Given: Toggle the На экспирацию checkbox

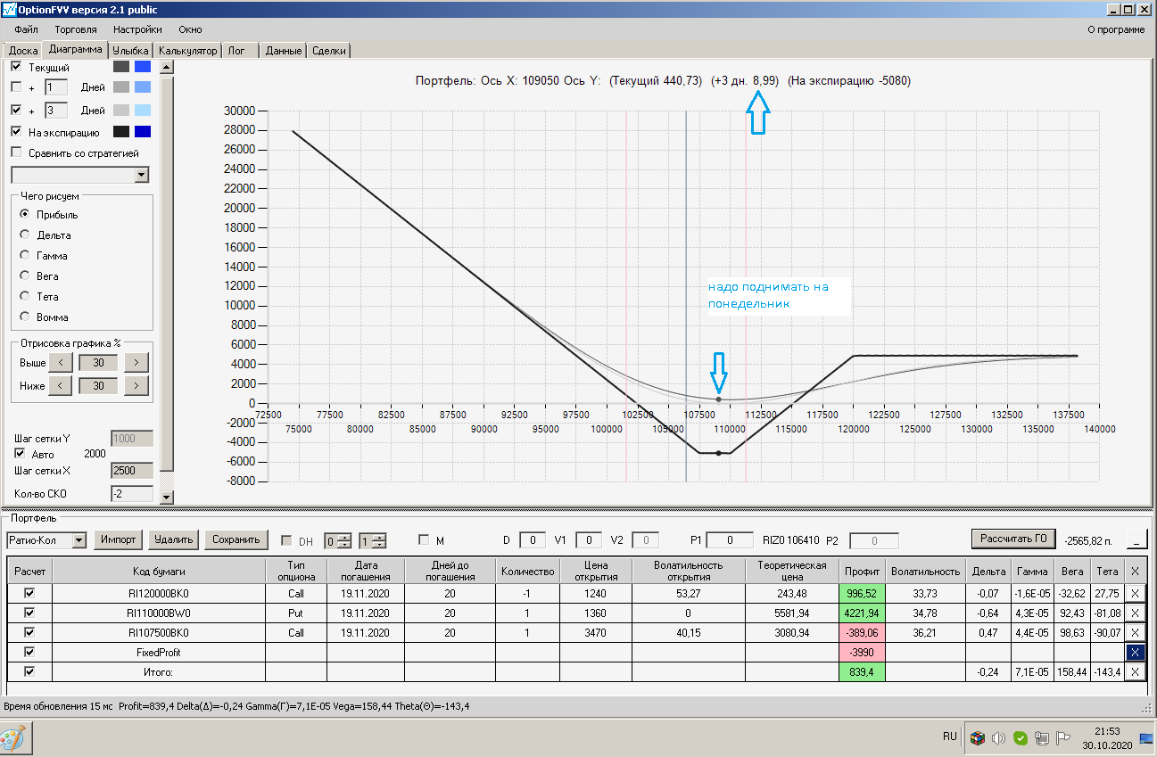Looking at the screenshot, I should [x=16, y=132].
